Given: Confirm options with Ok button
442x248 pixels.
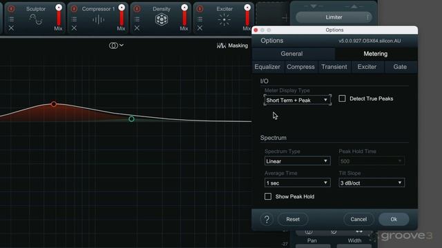Looking at the screenshot, I should 394,219.
